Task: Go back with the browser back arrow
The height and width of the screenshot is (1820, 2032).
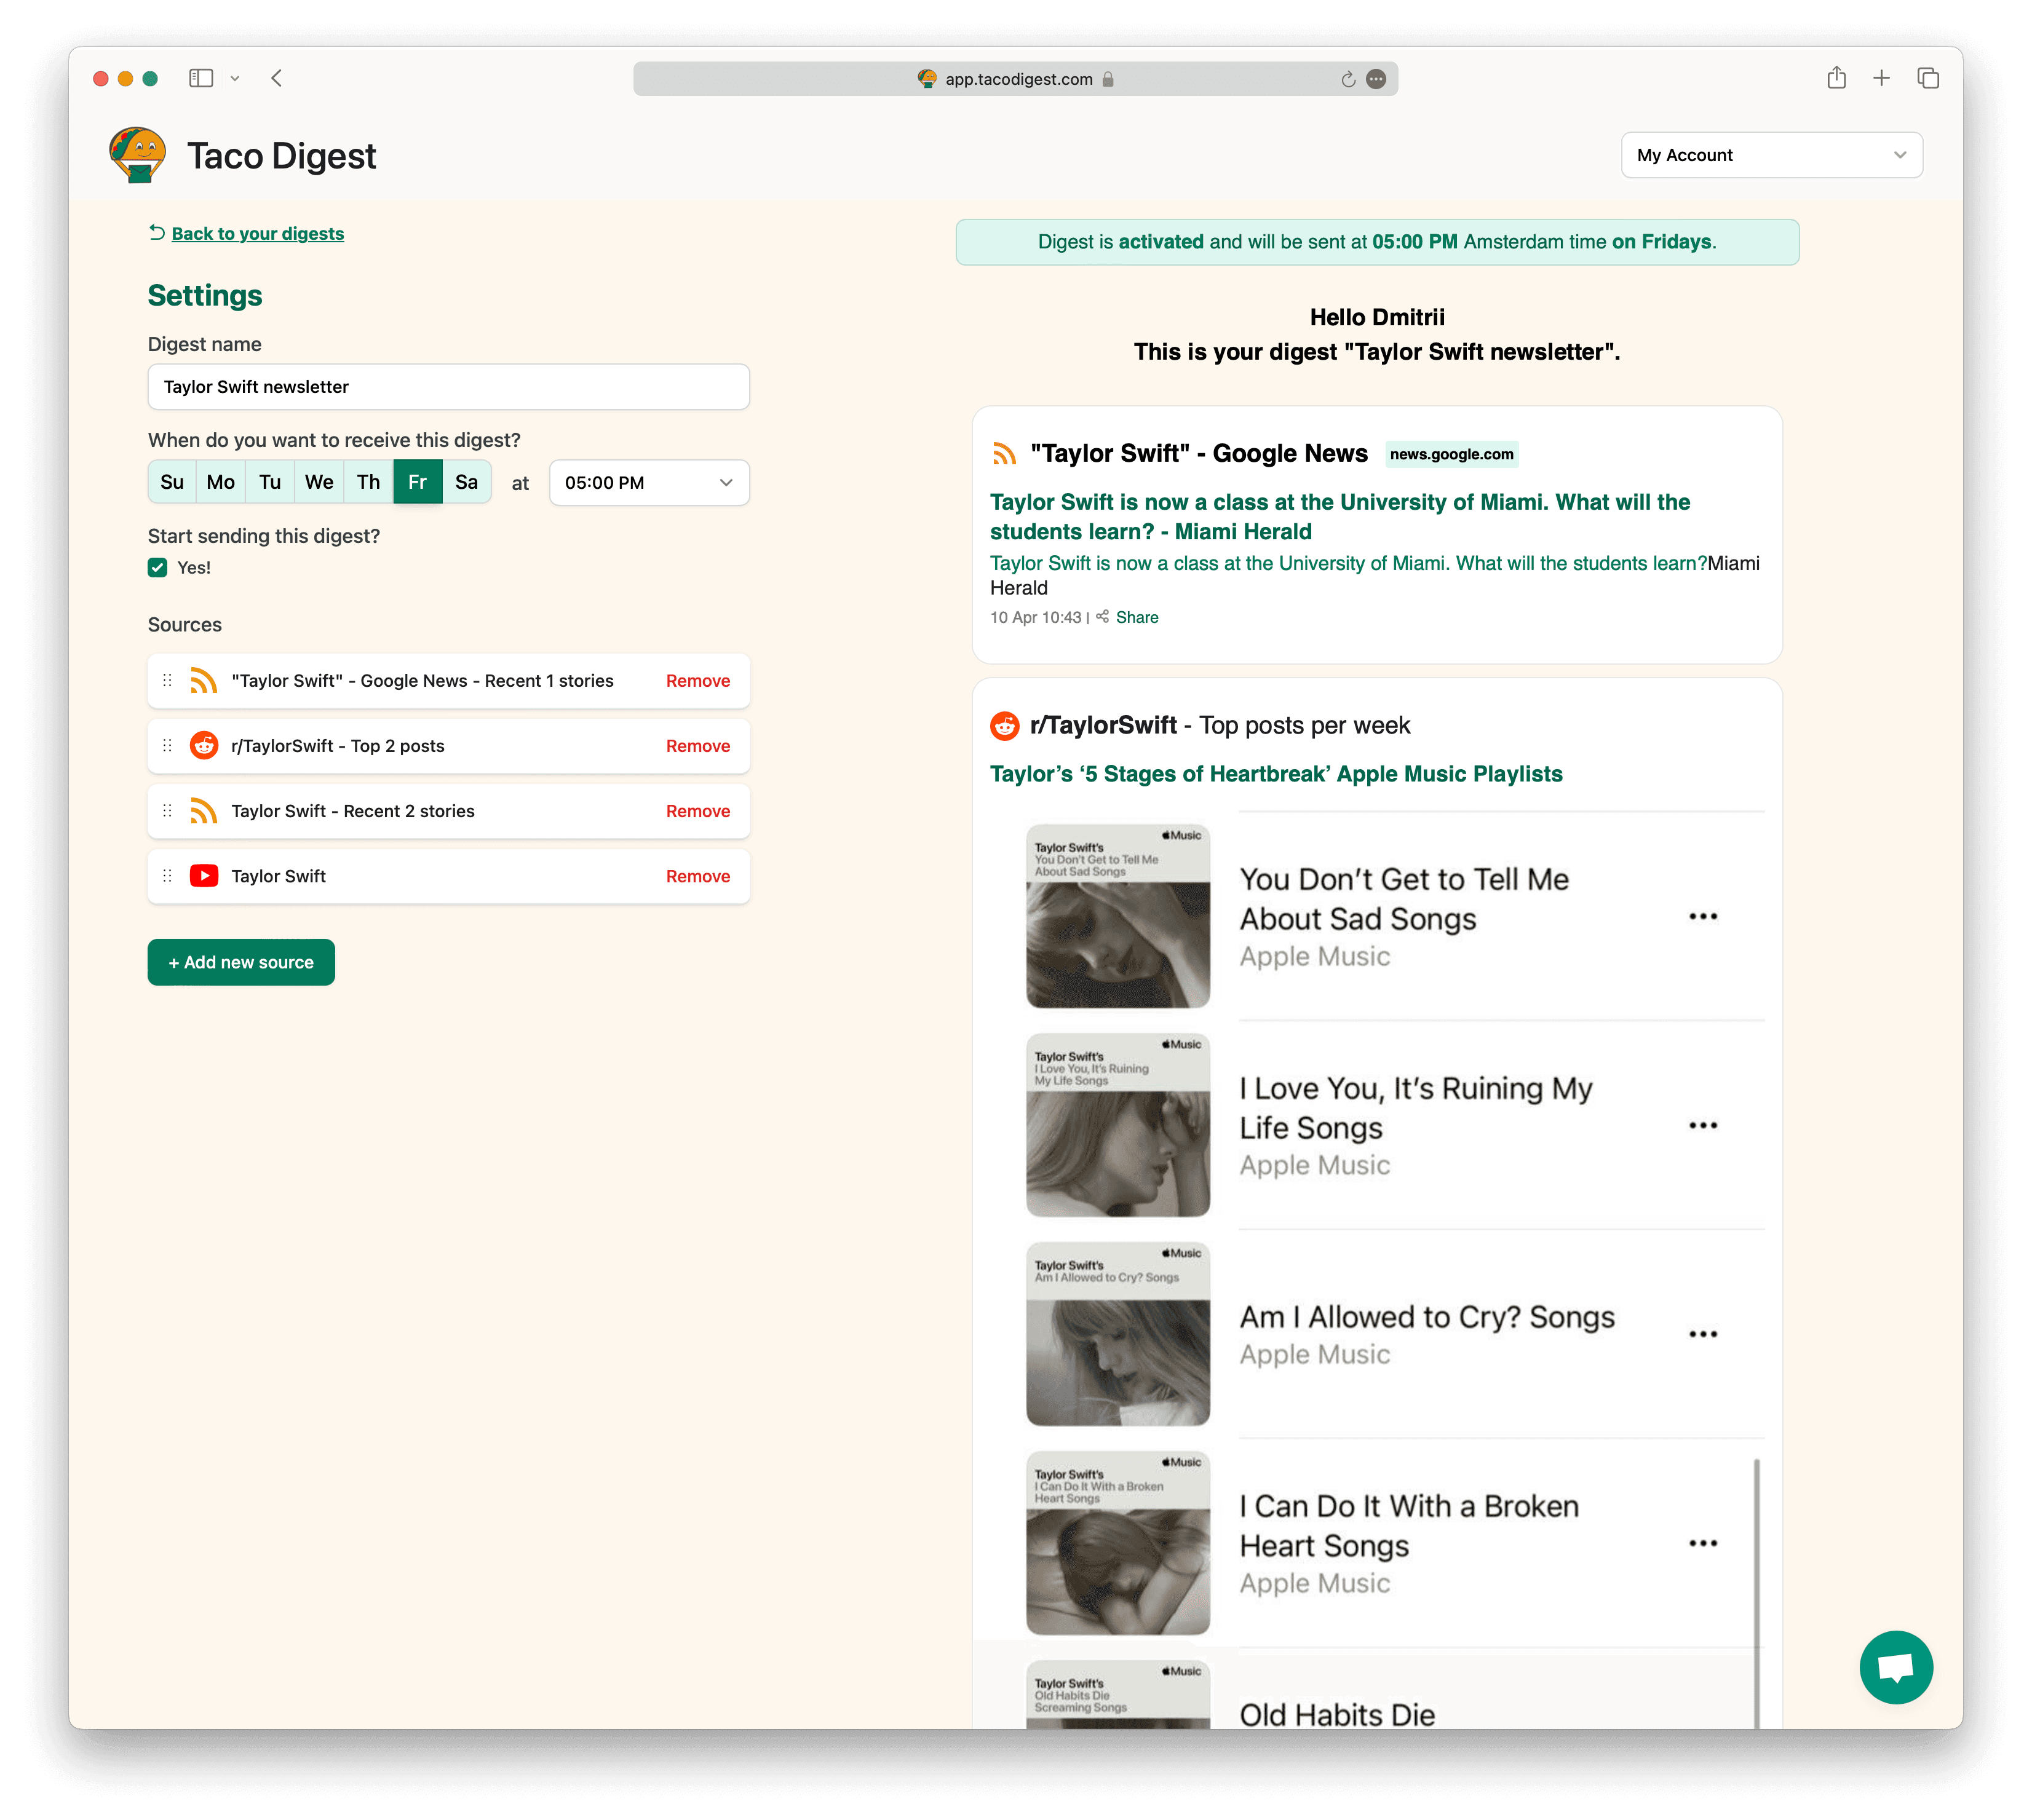Action: (277, 78)
